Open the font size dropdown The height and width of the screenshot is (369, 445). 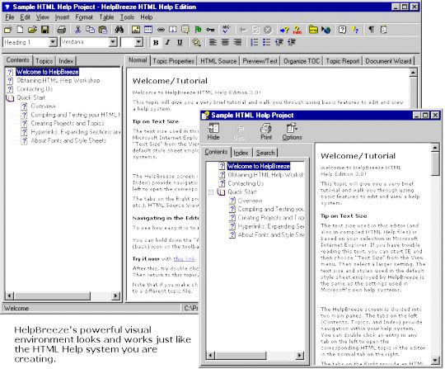coord(138,42)
